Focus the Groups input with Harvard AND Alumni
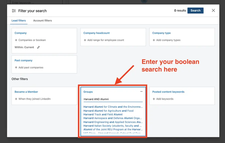Viewport: 225px width, 143px height. click(x=113, y=99)
